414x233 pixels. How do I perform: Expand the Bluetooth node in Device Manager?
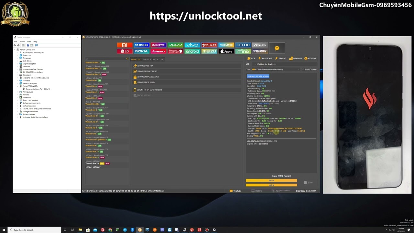click(x=17, y=55)
